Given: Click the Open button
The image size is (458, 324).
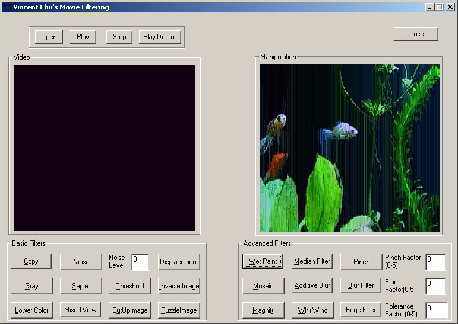Looking at the screenshot, I should (x=49, y=37).
